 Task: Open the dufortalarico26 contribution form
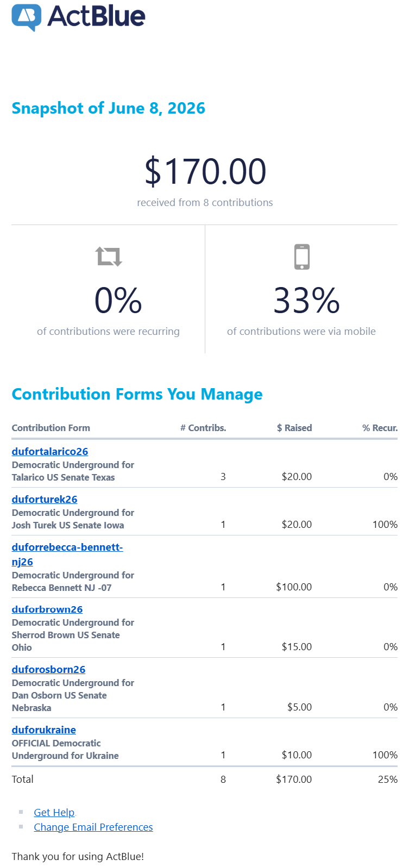[x=50, y=451]
